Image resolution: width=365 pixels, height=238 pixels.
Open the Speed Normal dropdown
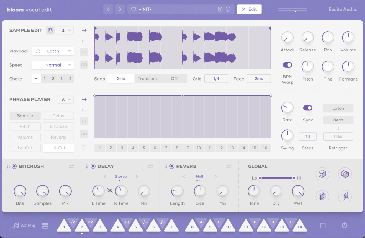click(x=53, y=65)
